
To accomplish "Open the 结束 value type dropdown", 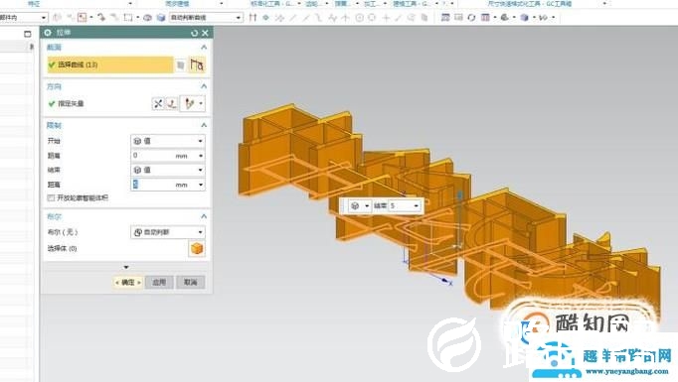I will point(168,170).
